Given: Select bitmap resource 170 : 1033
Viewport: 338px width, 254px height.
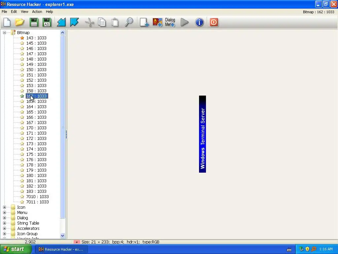Looking at the screenshot, I should pyautogui.click(x=36, y=128).
